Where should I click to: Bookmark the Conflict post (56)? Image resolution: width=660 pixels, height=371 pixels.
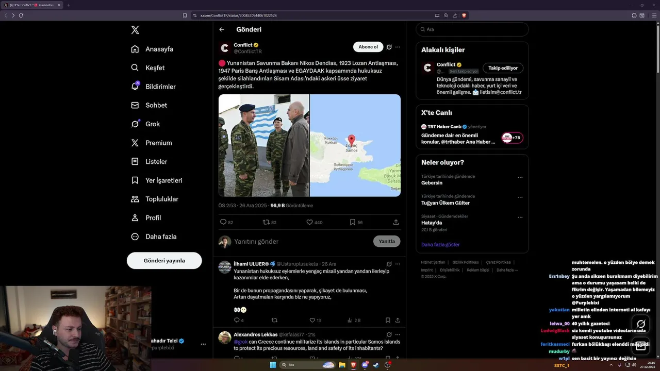click(353, 222)
